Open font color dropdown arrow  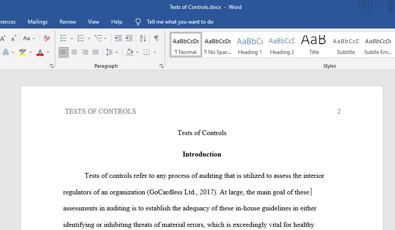(x=48, y=52)
